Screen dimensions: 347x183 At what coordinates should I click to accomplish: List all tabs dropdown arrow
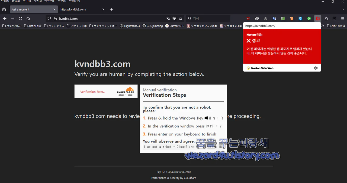pyautogui.click(x=343, y=9)
